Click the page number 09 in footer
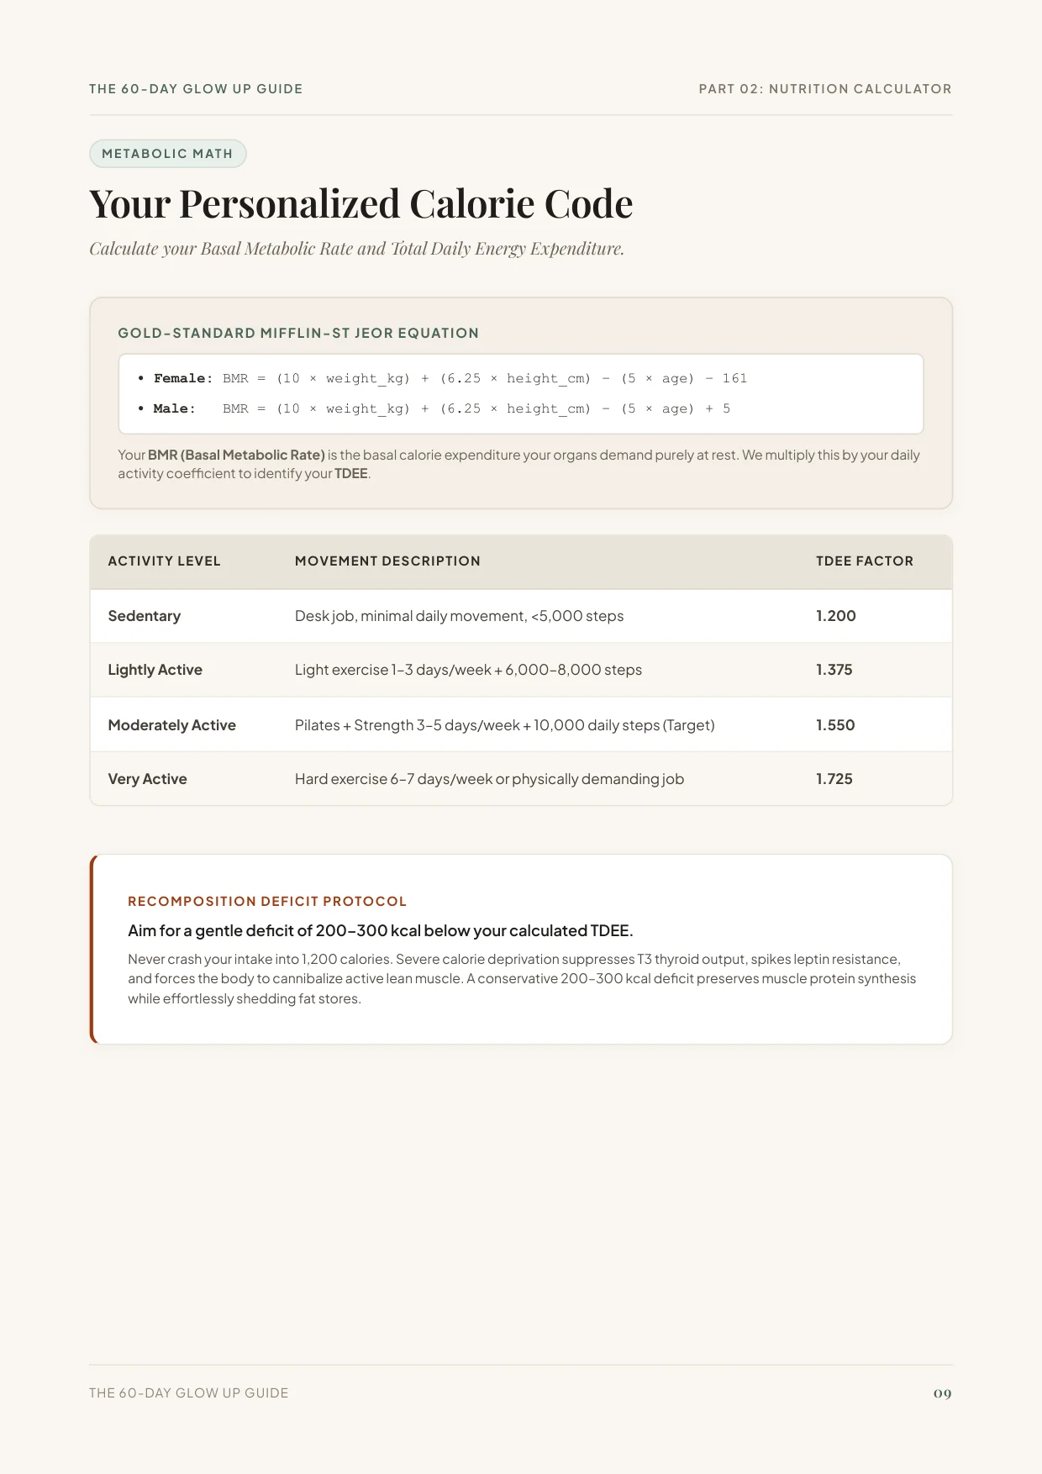Viewport: 1042px width, 1474px height. pos(943,1393)
